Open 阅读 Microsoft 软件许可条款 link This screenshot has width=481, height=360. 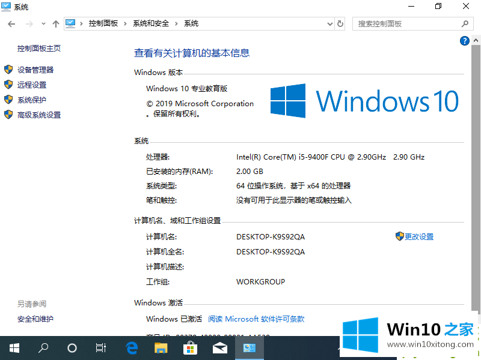[256, 319]
